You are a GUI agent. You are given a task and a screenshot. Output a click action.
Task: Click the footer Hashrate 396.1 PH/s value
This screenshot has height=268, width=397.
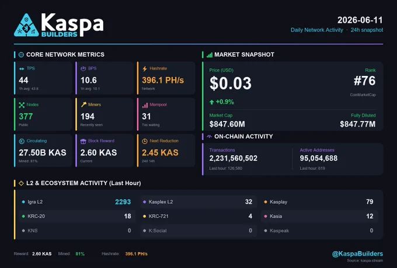[136, 254]
